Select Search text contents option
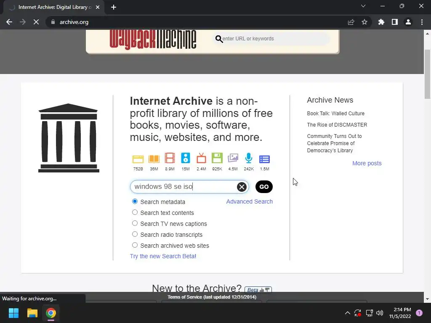This screenshot has height=323, width=431. [135, 212]
